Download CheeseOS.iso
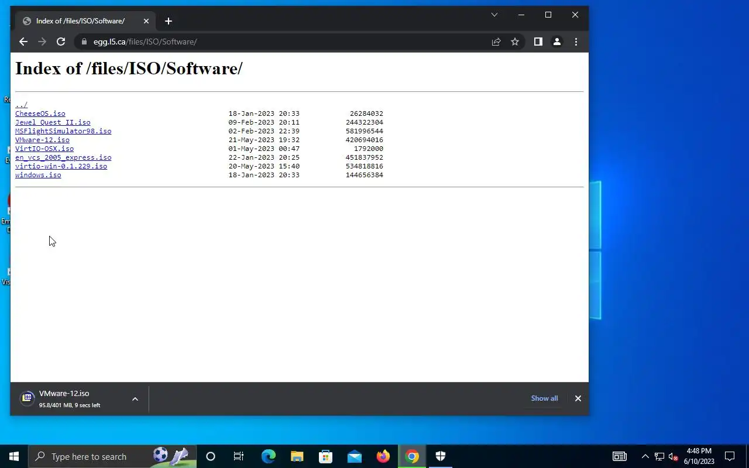The height and width of the screenshot is (468, 749). 40,113
